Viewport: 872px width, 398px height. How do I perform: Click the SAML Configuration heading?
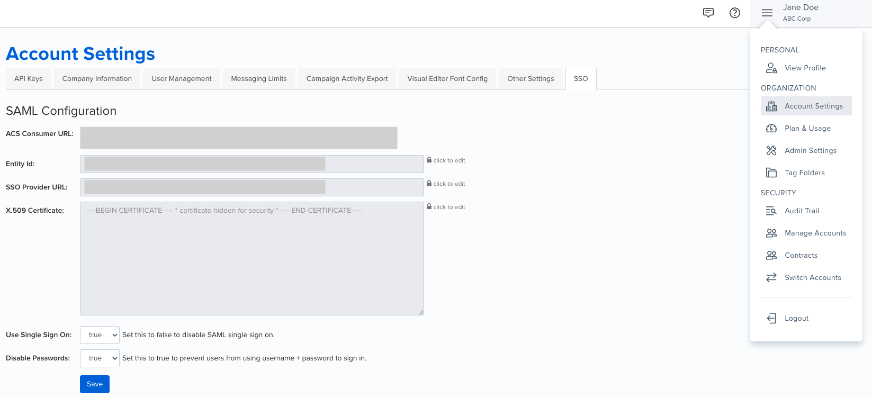pos(61,111)
